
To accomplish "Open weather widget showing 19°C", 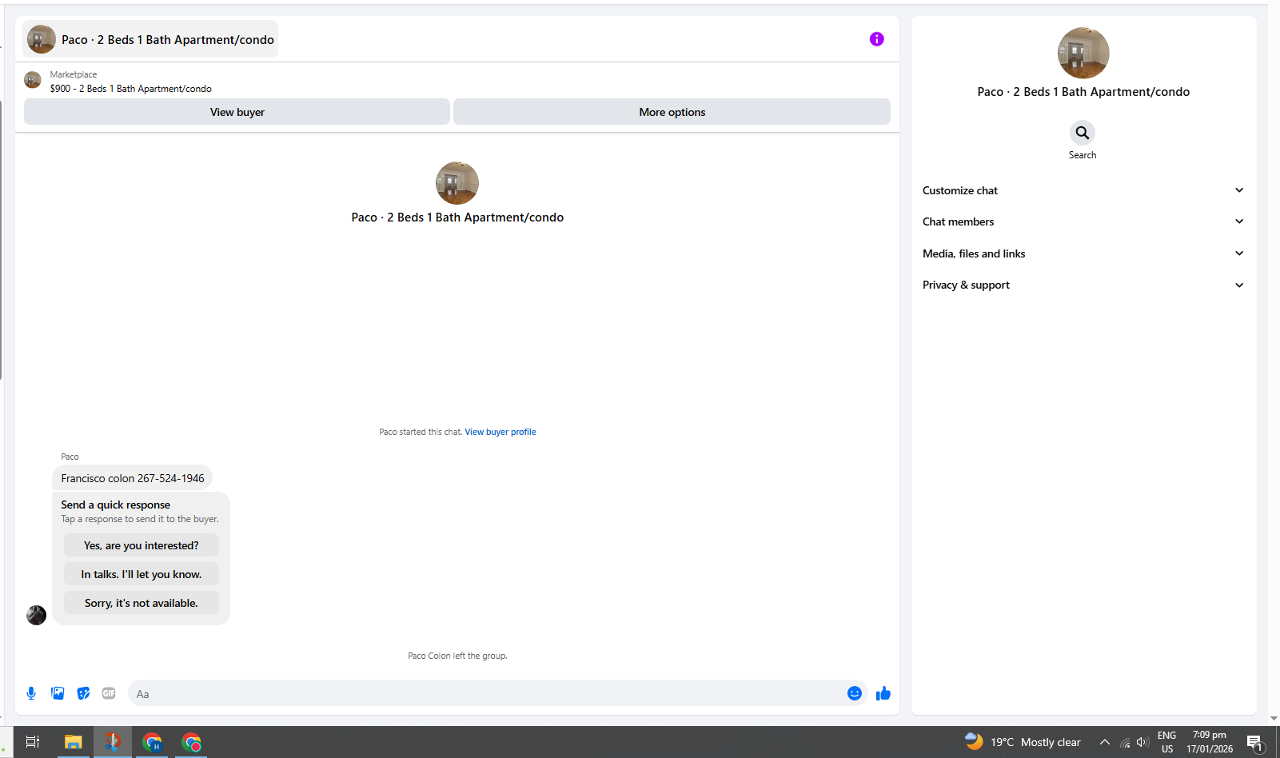I will [1023, 742].
